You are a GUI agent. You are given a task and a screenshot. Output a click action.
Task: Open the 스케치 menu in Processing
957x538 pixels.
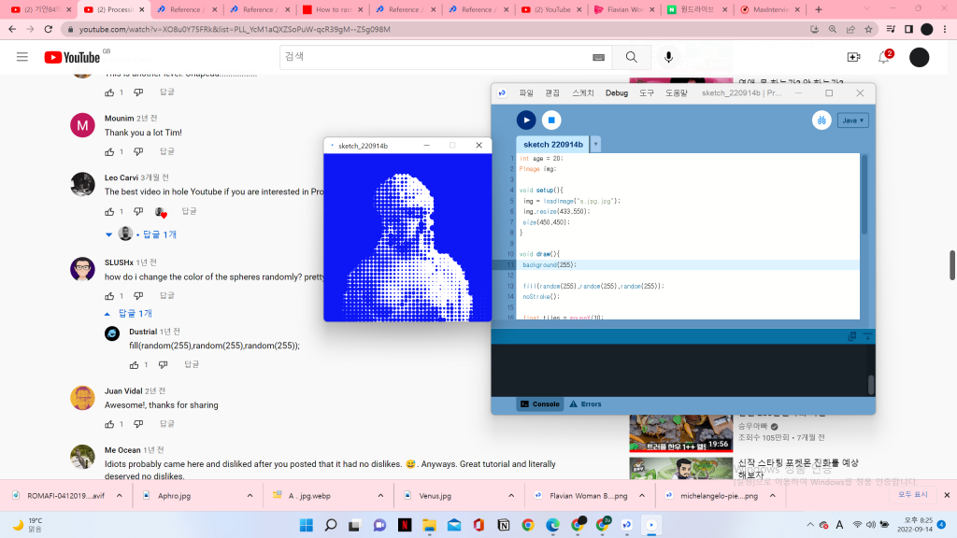583,93
